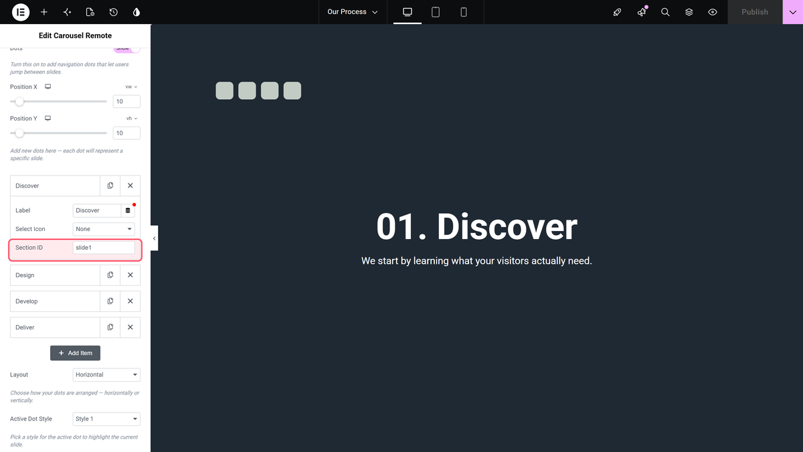Viewport: 803px width, 452px height.
Task: Expand the Develop dot item
Action: [55, 301]
